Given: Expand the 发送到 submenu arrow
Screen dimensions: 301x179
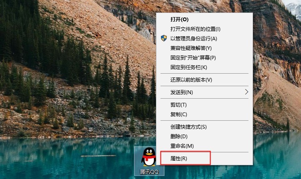Looking at the screenshot, I should point(247,92).
